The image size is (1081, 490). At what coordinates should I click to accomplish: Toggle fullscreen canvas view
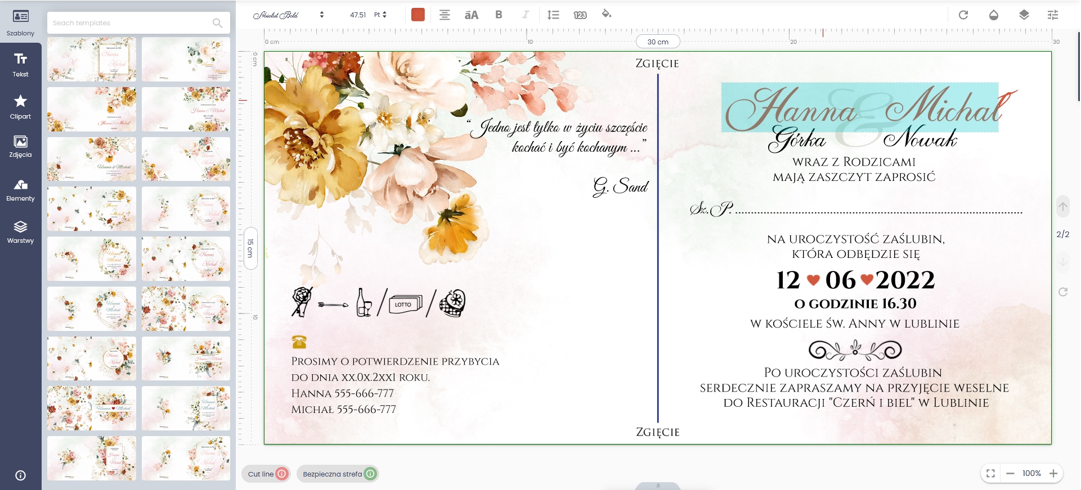990,473
